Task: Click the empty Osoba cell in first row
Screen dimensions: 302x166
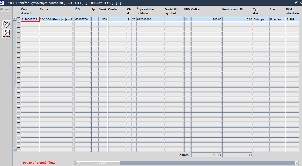Action: 117,19
